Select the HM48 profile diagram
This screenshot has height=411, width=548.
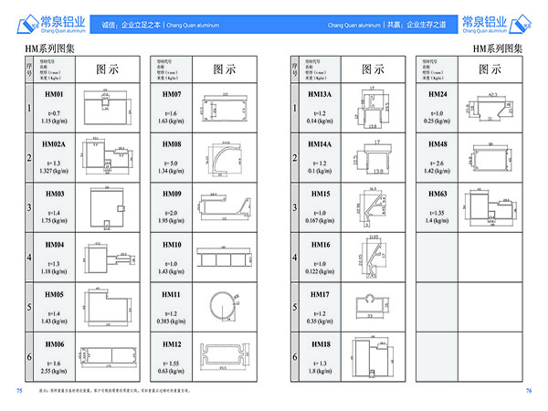[x=490, y=158]
